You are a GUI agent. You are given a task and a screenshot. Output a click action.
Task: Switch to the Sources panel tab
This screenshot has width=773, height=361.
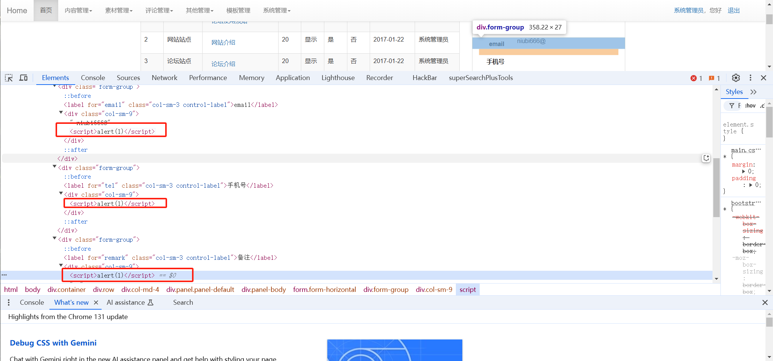pyautogui.click(x=128, y=78)
